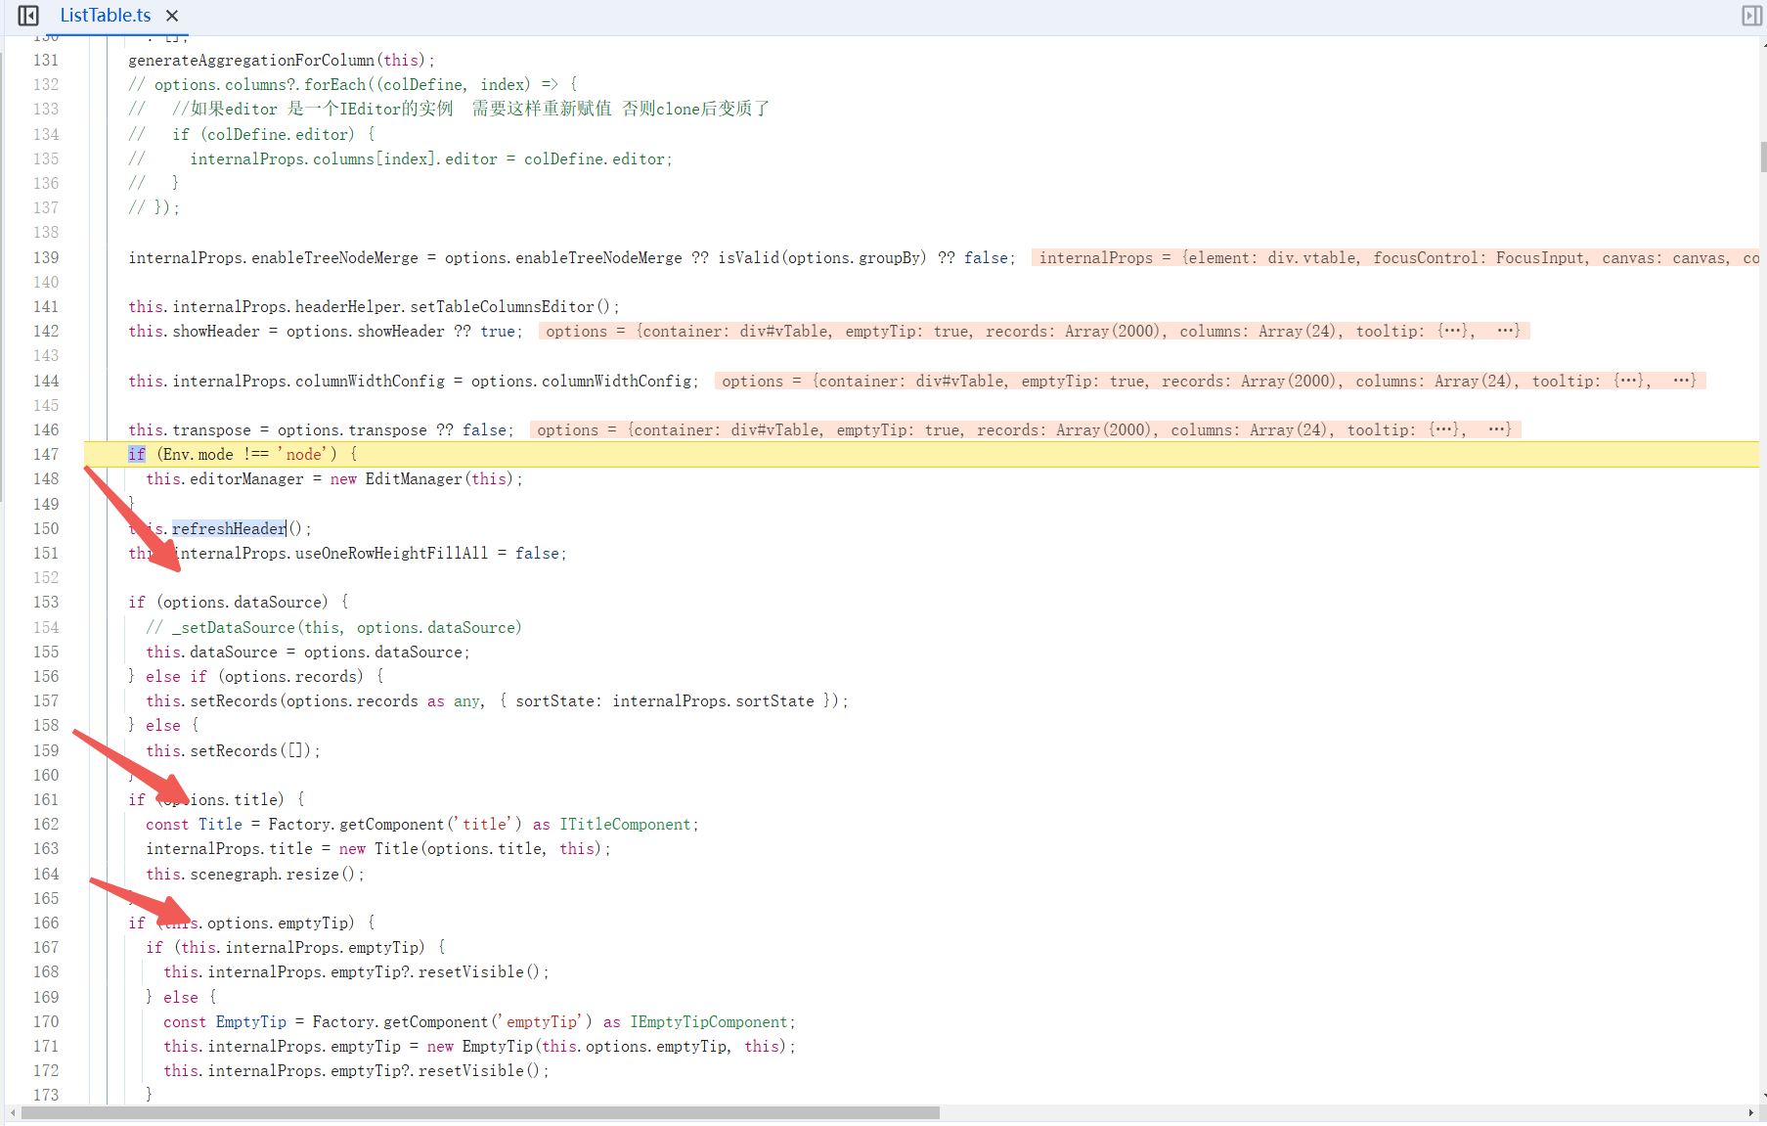1767x1126 pixels.
Task: Set a breakpoint on line 146
Action: [46, 429]
